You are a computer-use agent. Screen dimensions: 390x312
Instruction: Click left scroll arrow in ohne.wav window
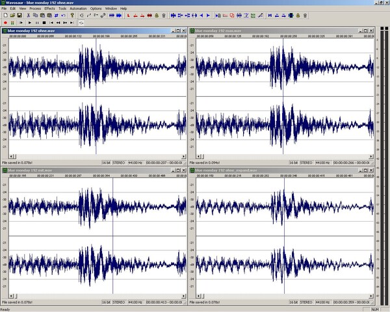[x=11, y=157]
